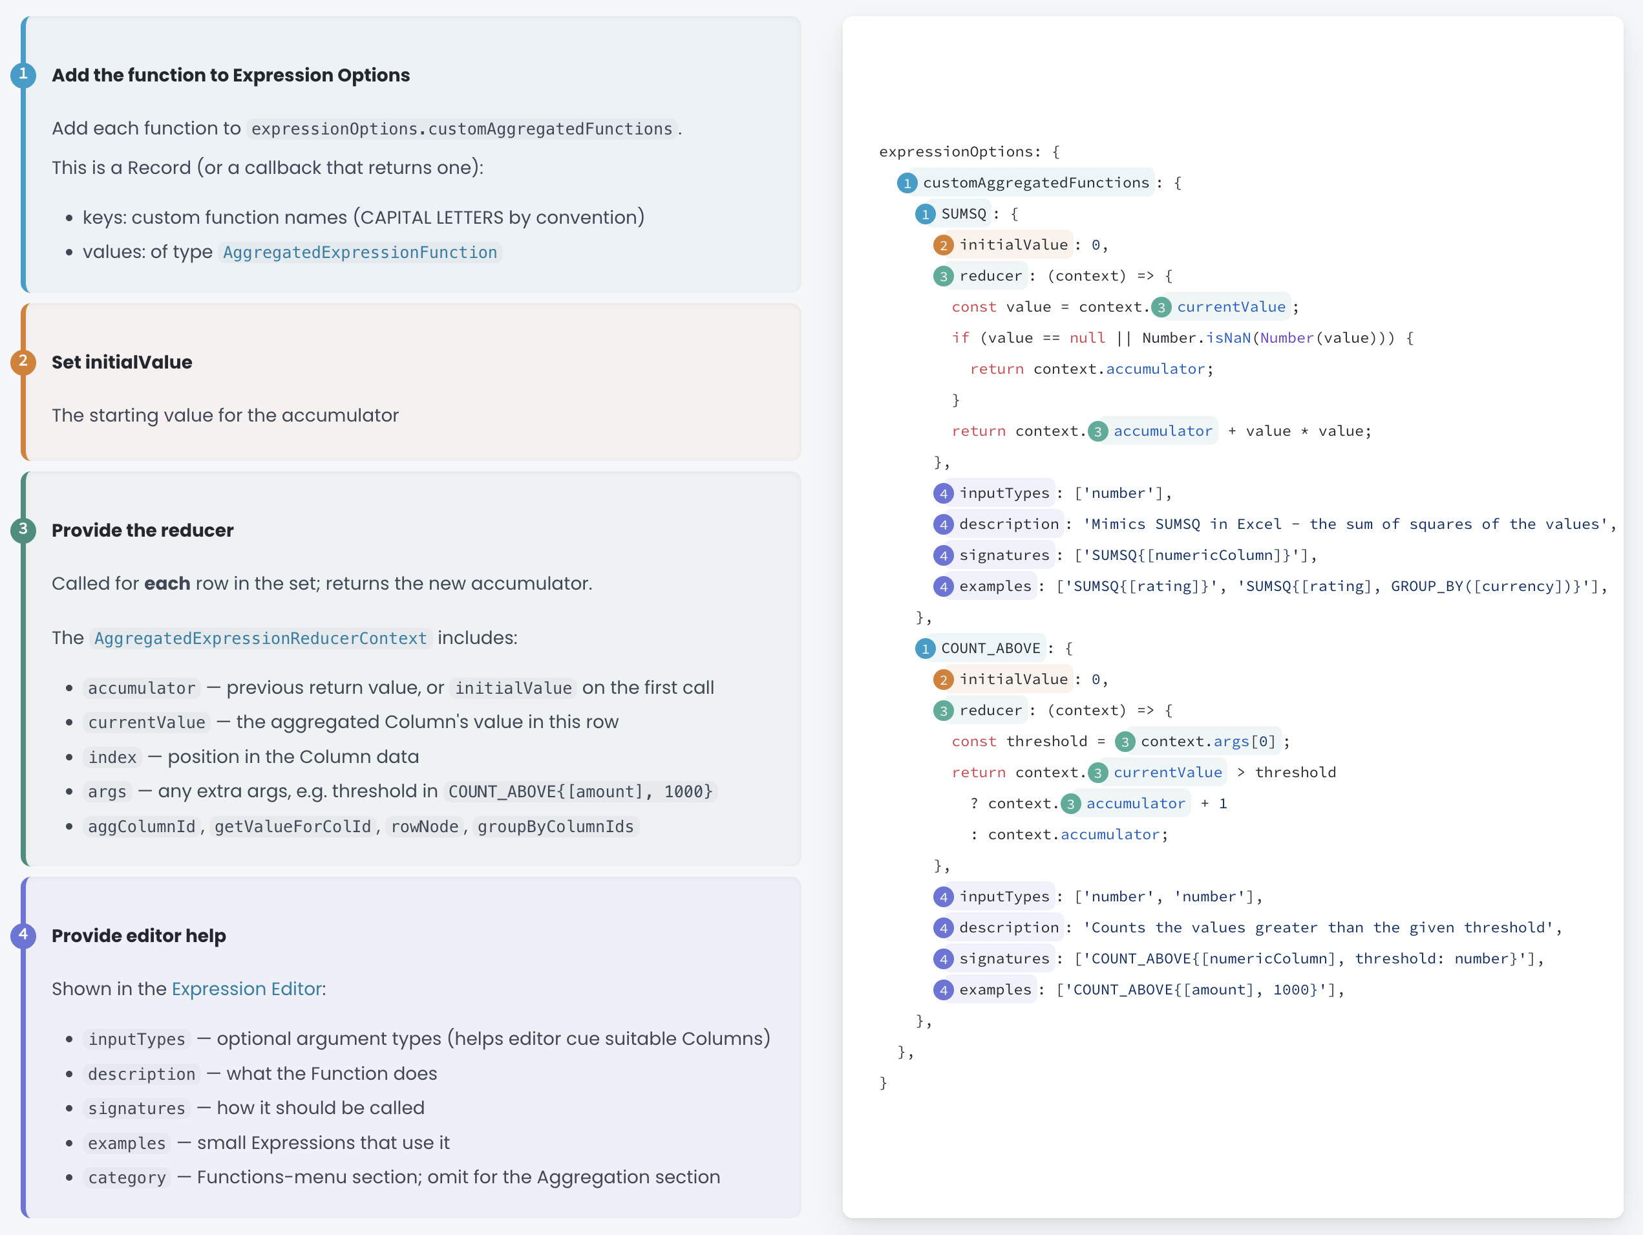Select the 'Provide the reducer' step heading

[x=143, y=531]
